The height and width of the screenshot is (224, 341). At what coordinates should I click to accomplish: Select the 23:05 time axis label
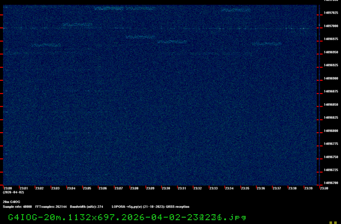click(x=87, y=188)
